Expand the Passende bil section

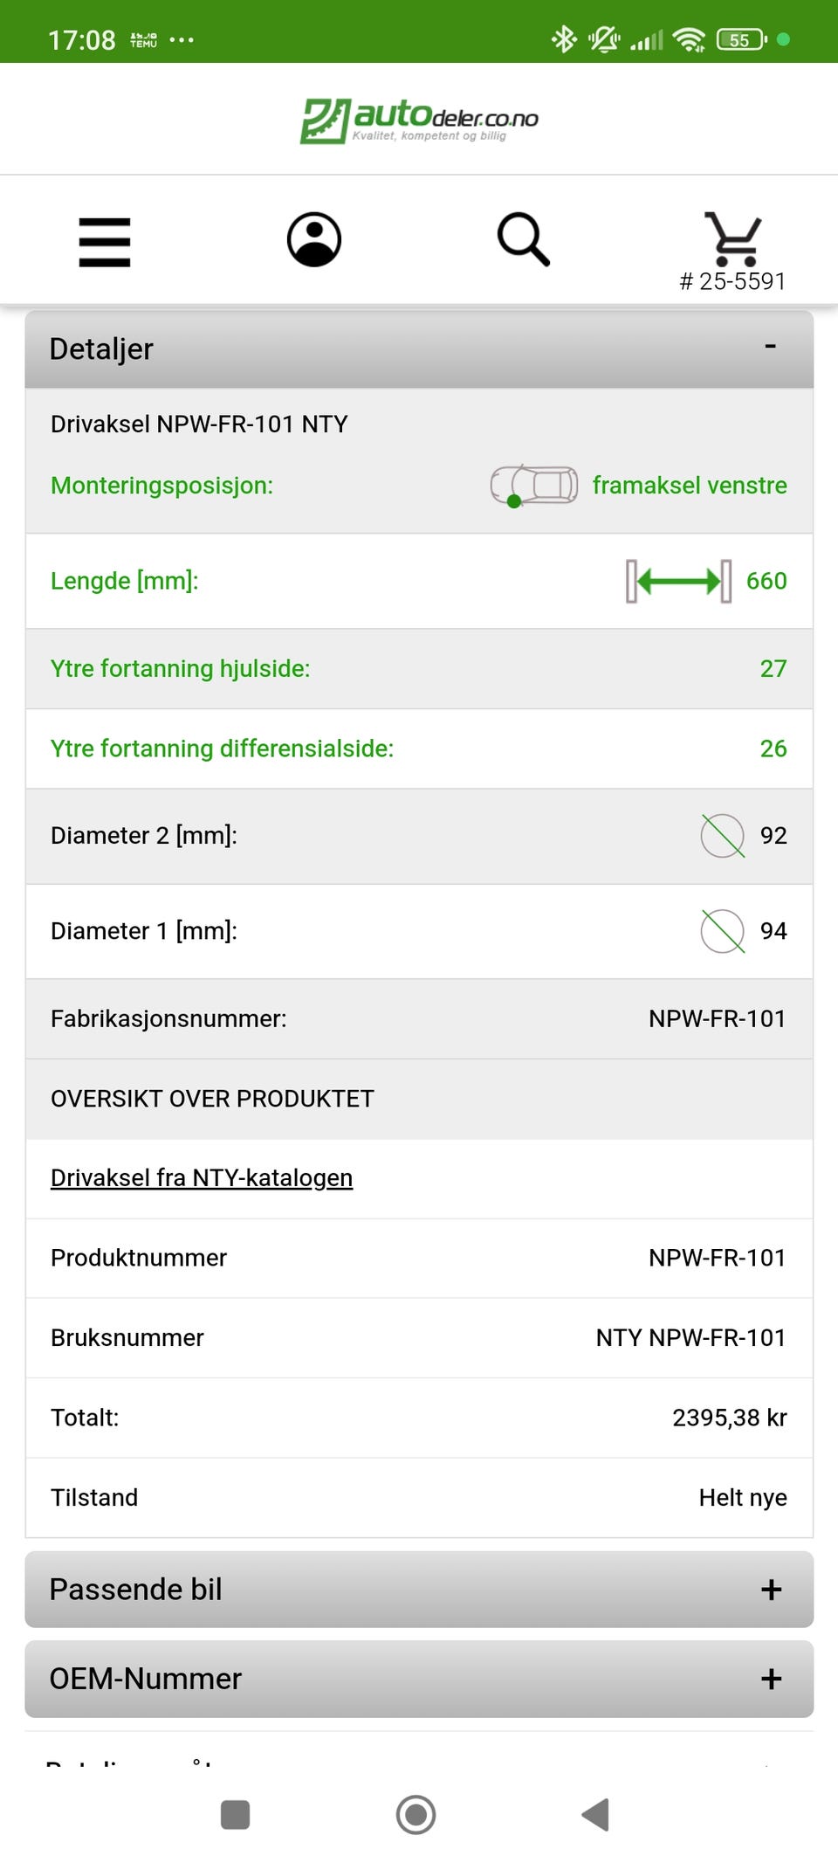(770, 1590)
